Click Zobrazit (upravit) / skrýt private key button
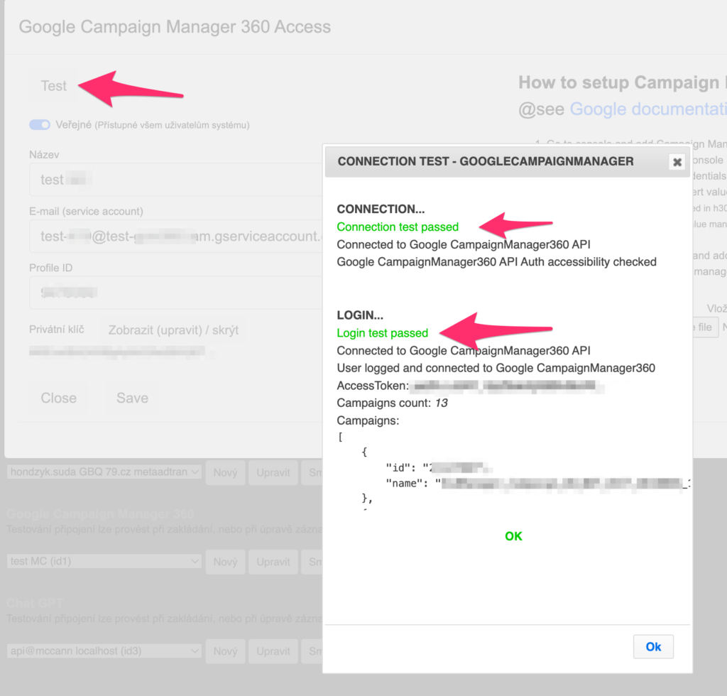The image size is (727, 696). 173,330
